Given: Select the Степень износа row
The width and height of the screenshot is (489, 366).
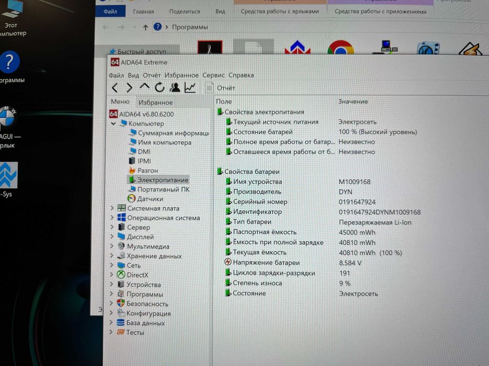Looking at the screenshot, I should click(x=288, y=283).
